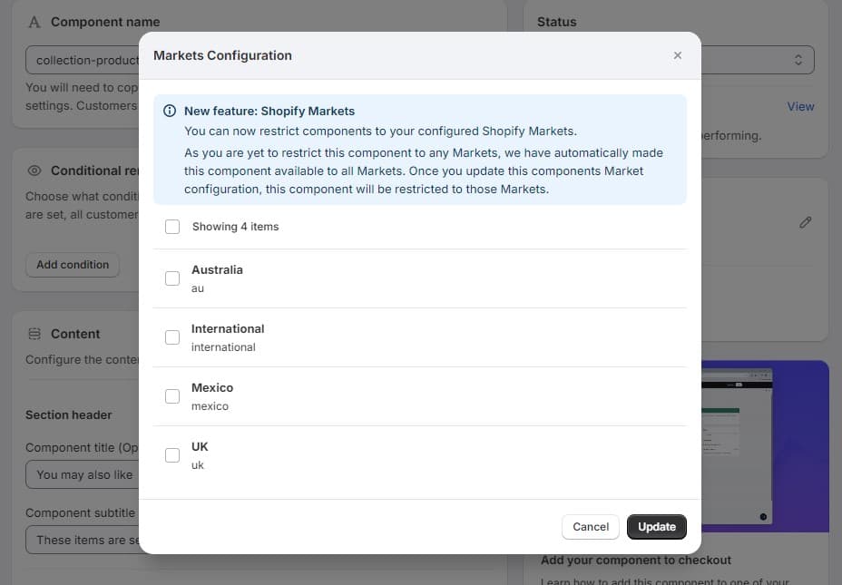Click the 'au' market handle text
842x585 pixels.
[x=198, y=288]
